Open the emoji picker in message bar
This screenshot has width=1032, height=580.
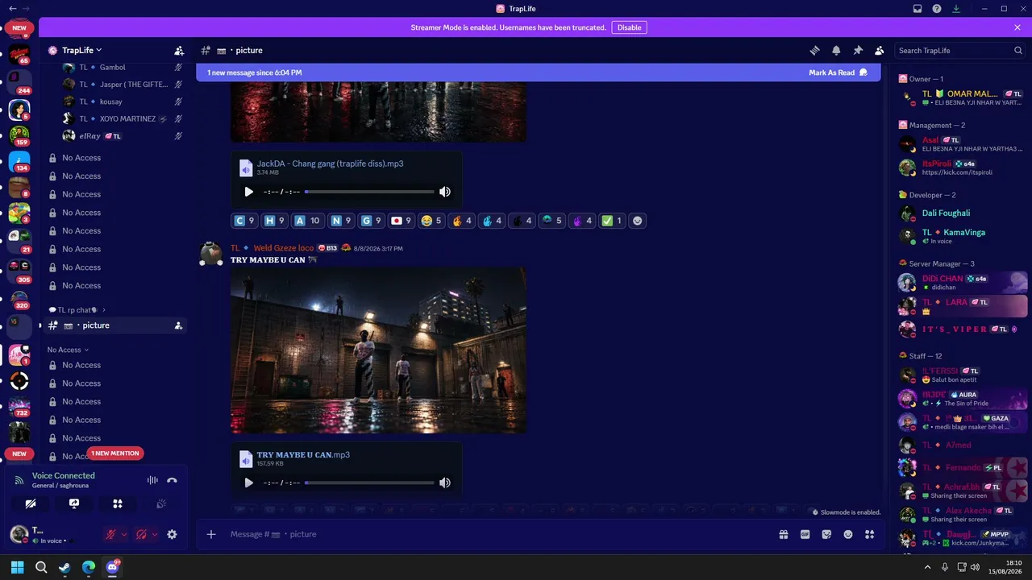848,534
